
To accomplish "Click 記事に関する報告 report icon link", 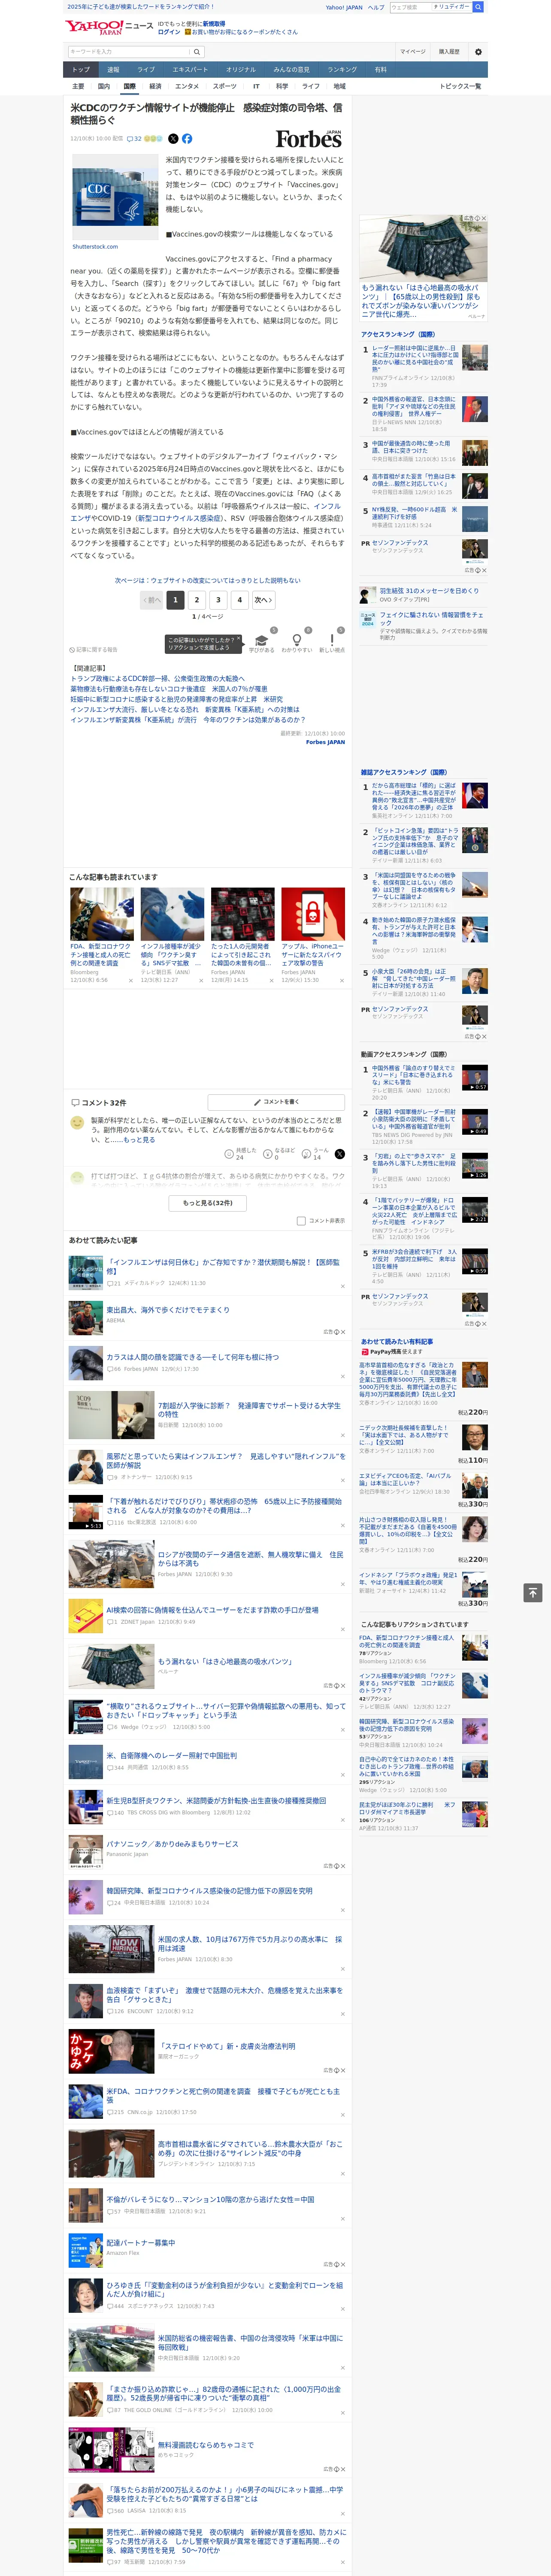I will 93,649.
